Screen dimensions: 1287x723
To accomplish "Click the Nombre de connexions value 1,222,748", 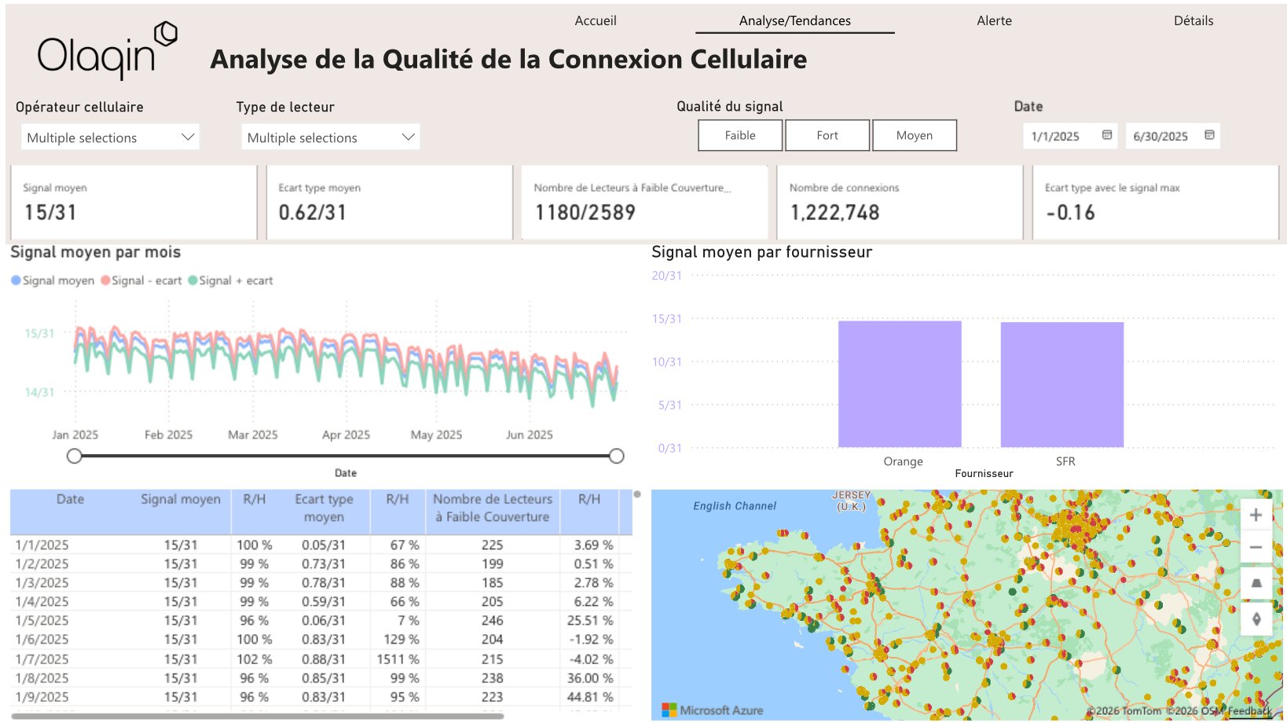I will pos(835,212).
